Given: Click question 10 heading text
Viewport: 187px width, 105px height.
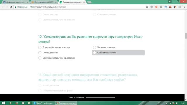Looking at the screenshot, I should (91, 39).
